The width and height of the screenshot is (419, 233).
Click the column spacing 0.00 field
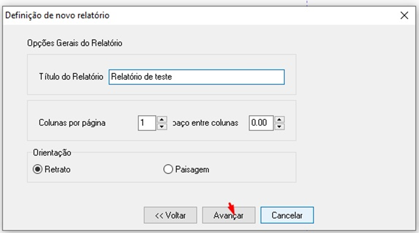(x=261, y=122)
